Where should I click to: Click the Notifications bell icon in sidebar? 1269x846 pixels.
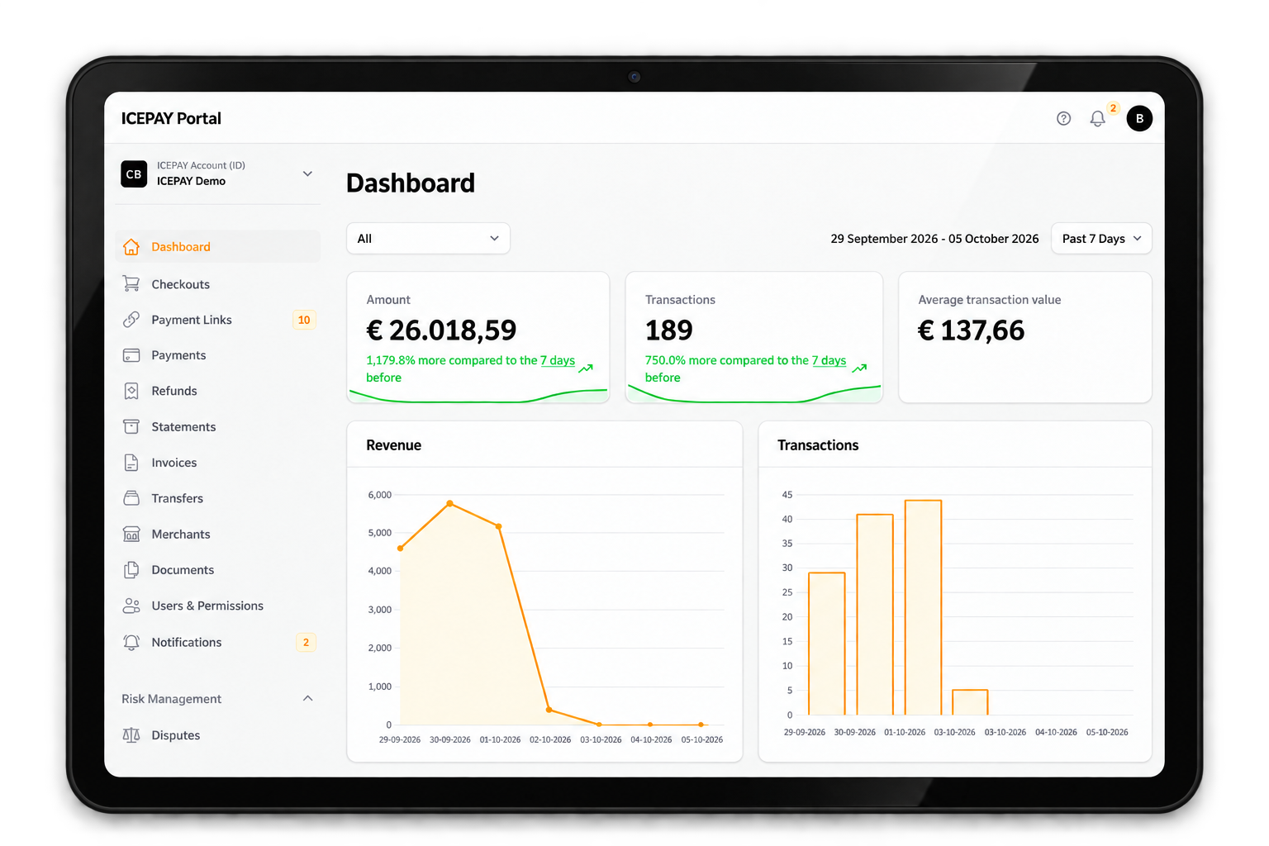[x=131, y=642]
